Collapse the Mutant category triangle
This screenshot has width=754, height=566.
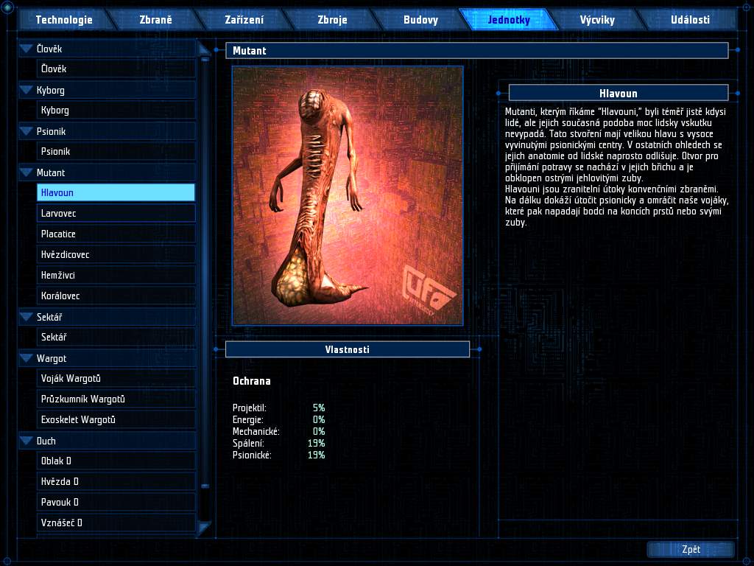pos(26,172)
